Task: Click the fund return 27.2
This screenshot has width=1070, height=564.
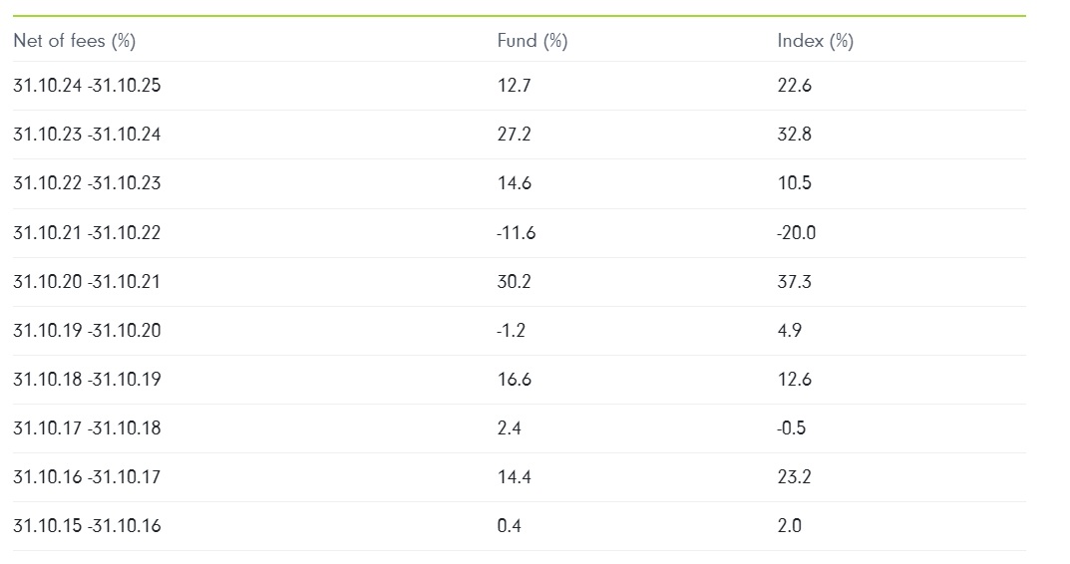Action: click(514, 135)
